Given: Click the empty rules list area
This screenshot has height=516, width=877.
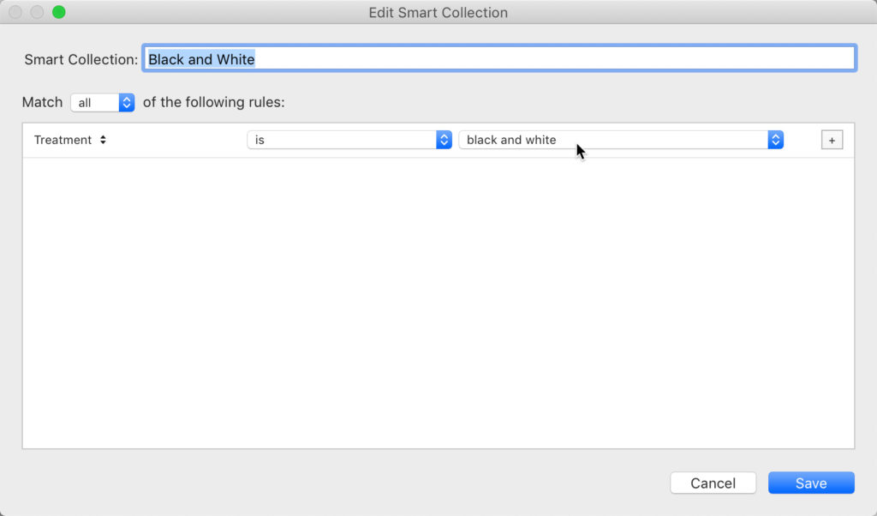Looking at the screenshot, I should tap(438, 302).
